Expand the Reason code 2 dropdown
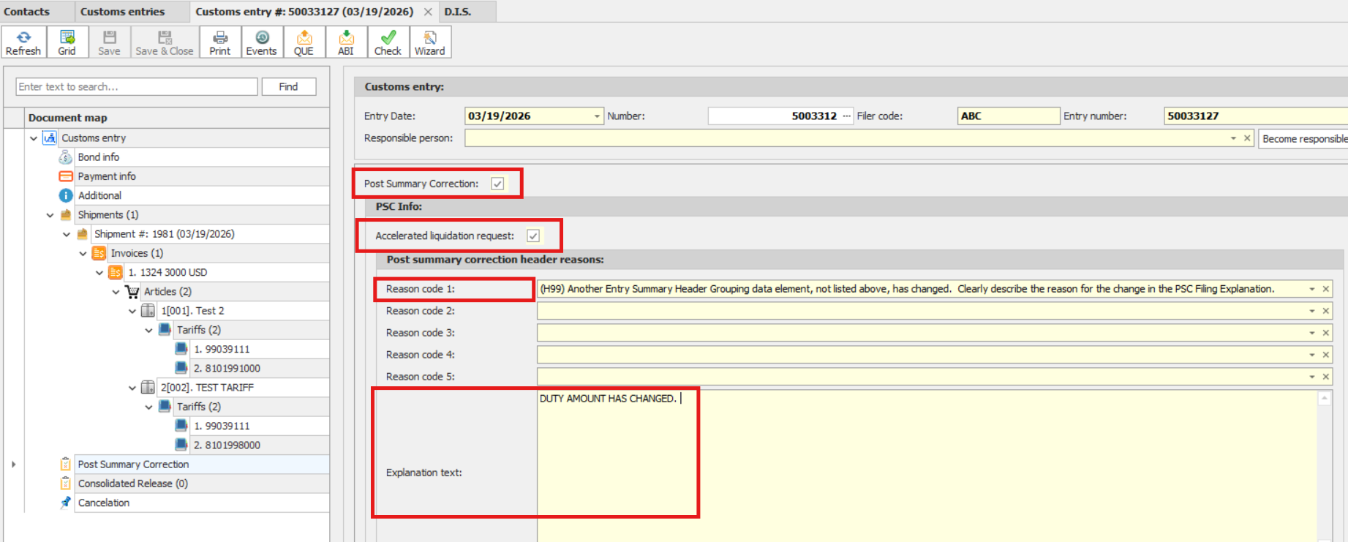The height and width of the screenshot is (542, 1348). tap(1311, 312)
